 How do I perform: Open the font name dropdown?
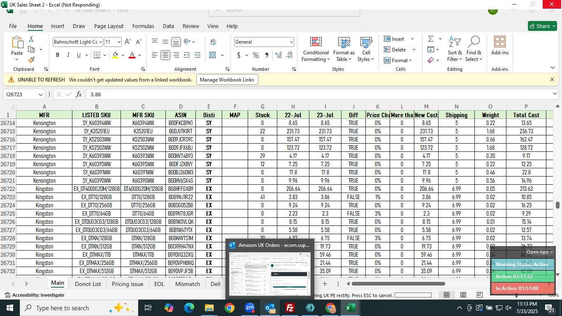click(100, 42)
